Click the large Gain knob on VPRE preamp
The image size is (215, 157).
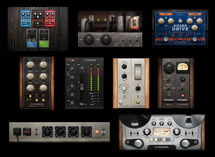coord(169,68)
